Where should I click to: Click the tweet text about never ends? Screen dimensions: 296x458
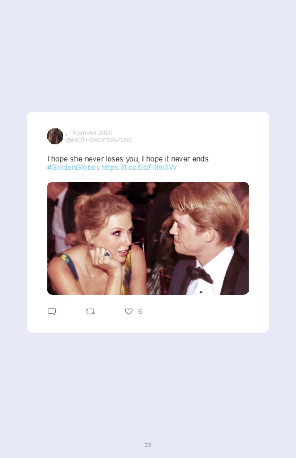click(x=128, y=159)
